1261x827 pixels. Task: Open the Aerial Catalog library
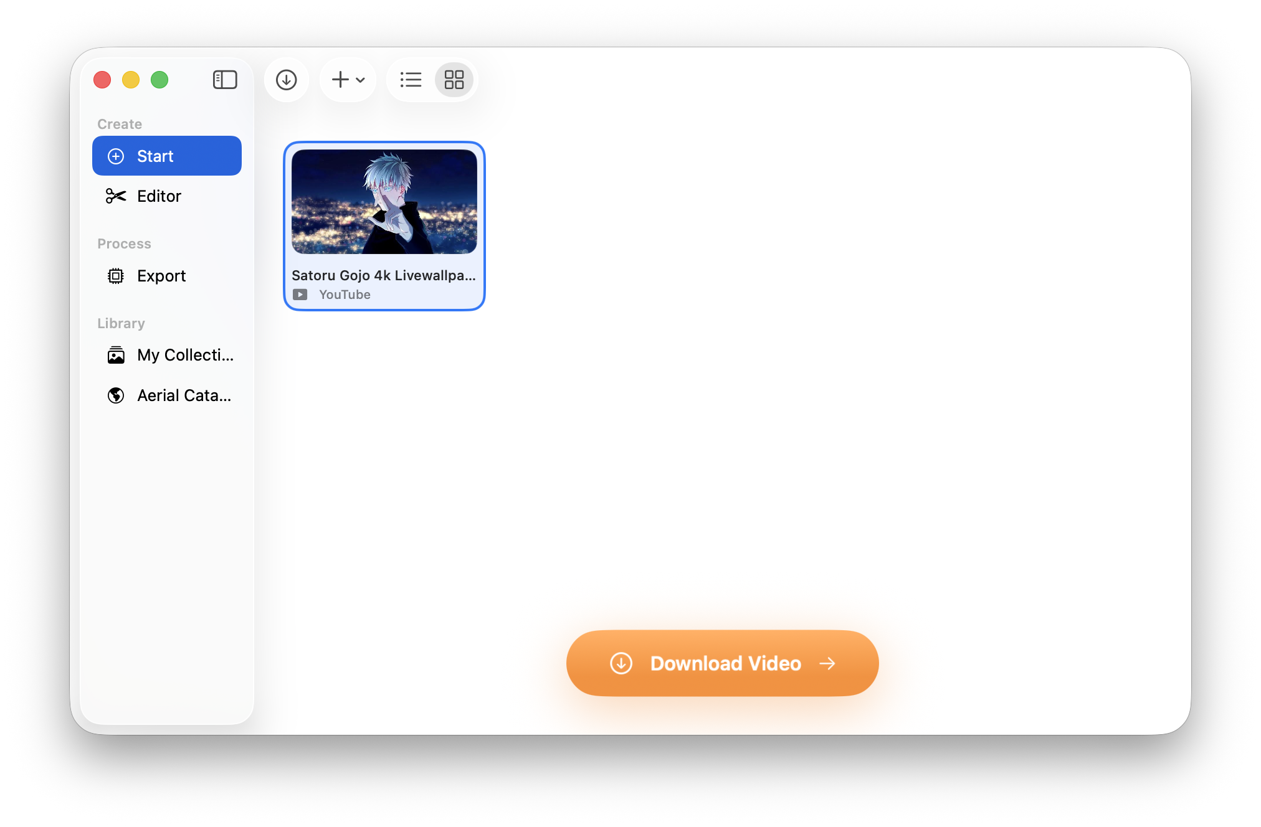(184, 395)
